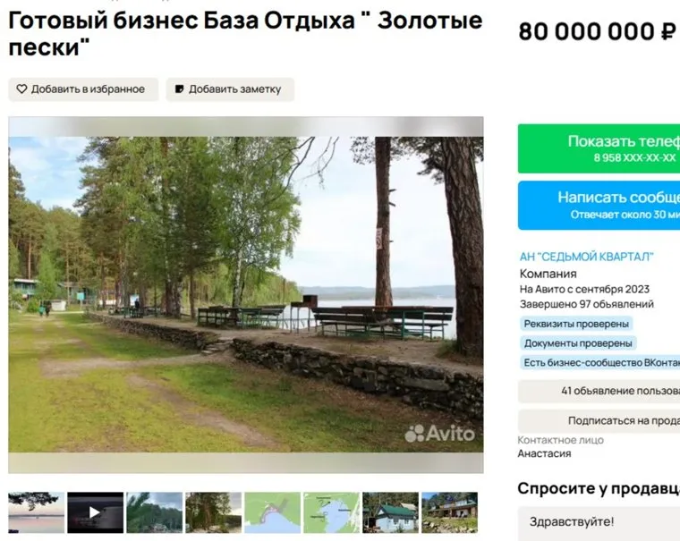This screenshot has width=680, height=541.
Task: Open the first map thumbnail
Action: pyautogui.click(x=272, y=512)
